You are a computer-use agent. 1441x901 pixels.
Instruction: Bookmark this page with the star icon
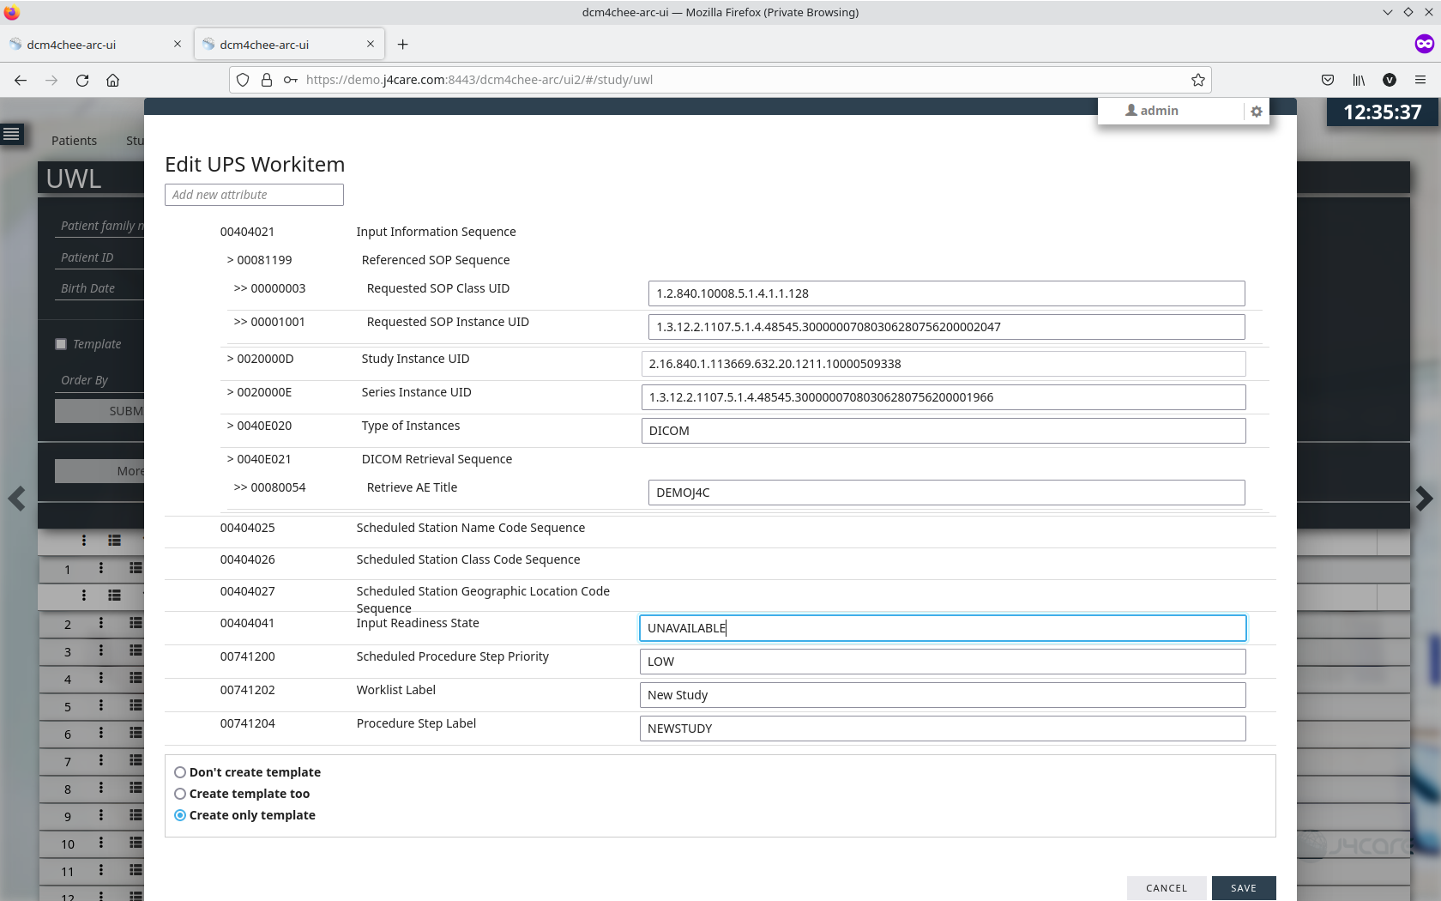pyautogui.click(x=1197, y=80)
